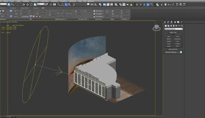Image resolution: width=205 pixels, height=118 pixels.
Task: Switch to the Object Paint ribbon tab
Action: [x=25, y=8]
